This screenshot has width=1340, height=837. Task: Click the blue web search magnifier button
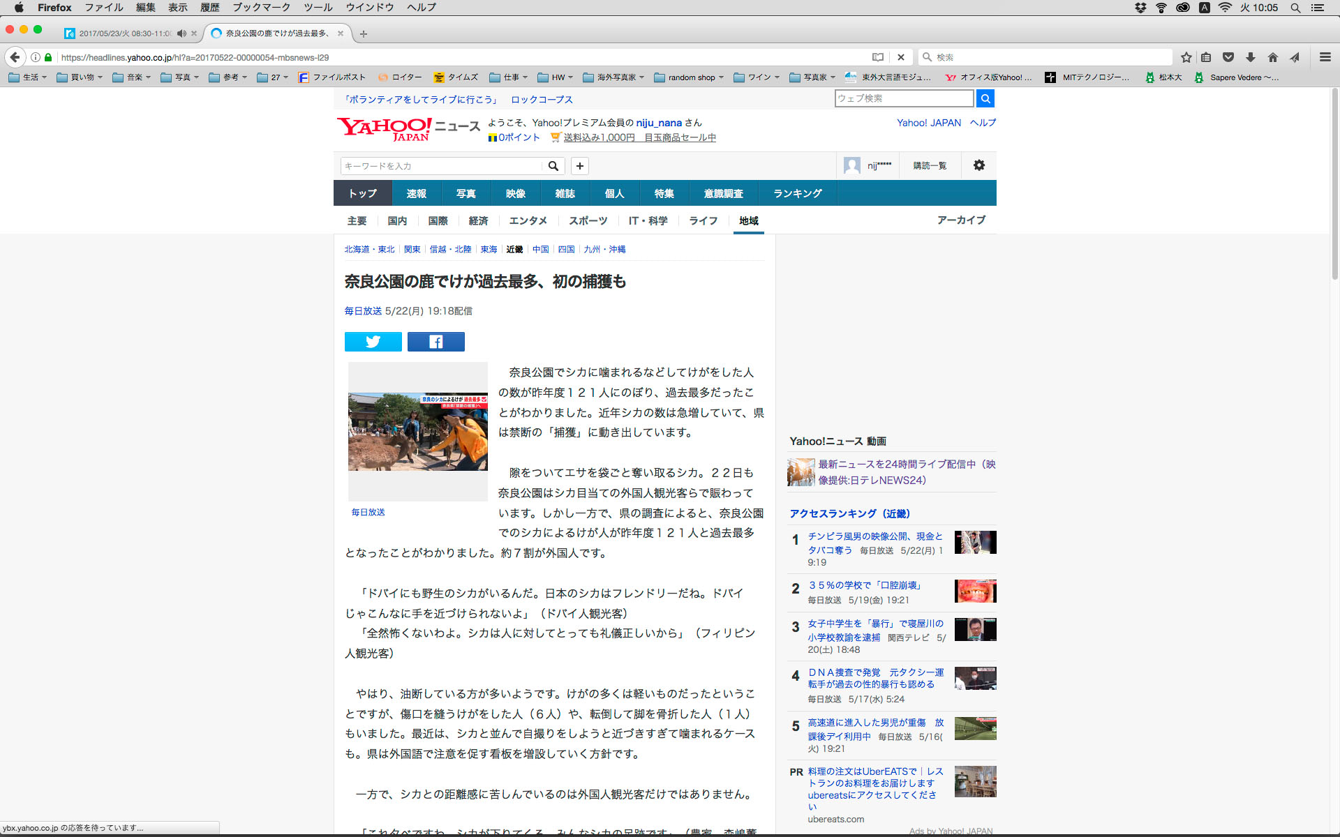(985, 98)
